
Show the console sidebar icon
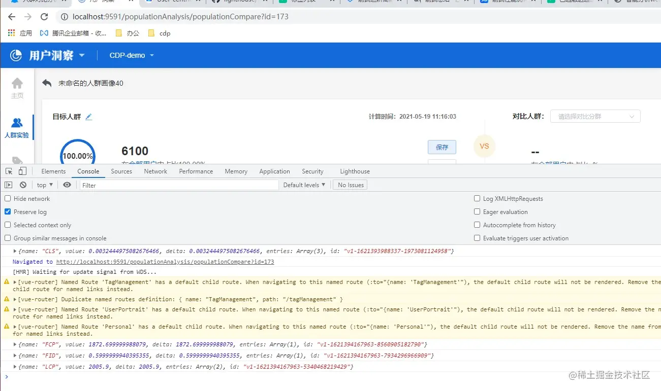click(8, 185)
